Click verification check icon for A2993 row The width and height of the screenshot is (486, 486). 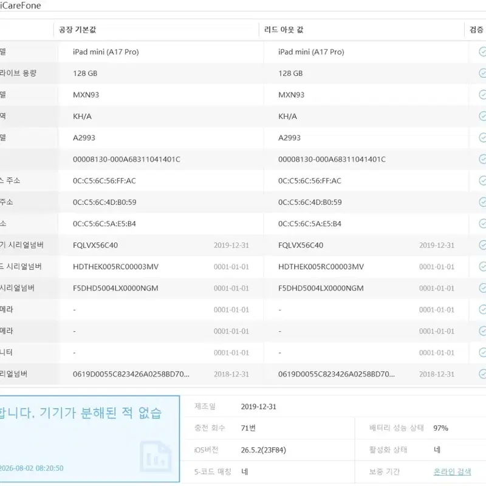click(482, 138)
